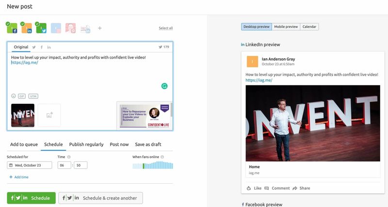
Task: Open the emoji picker
Action: point(14,96)
